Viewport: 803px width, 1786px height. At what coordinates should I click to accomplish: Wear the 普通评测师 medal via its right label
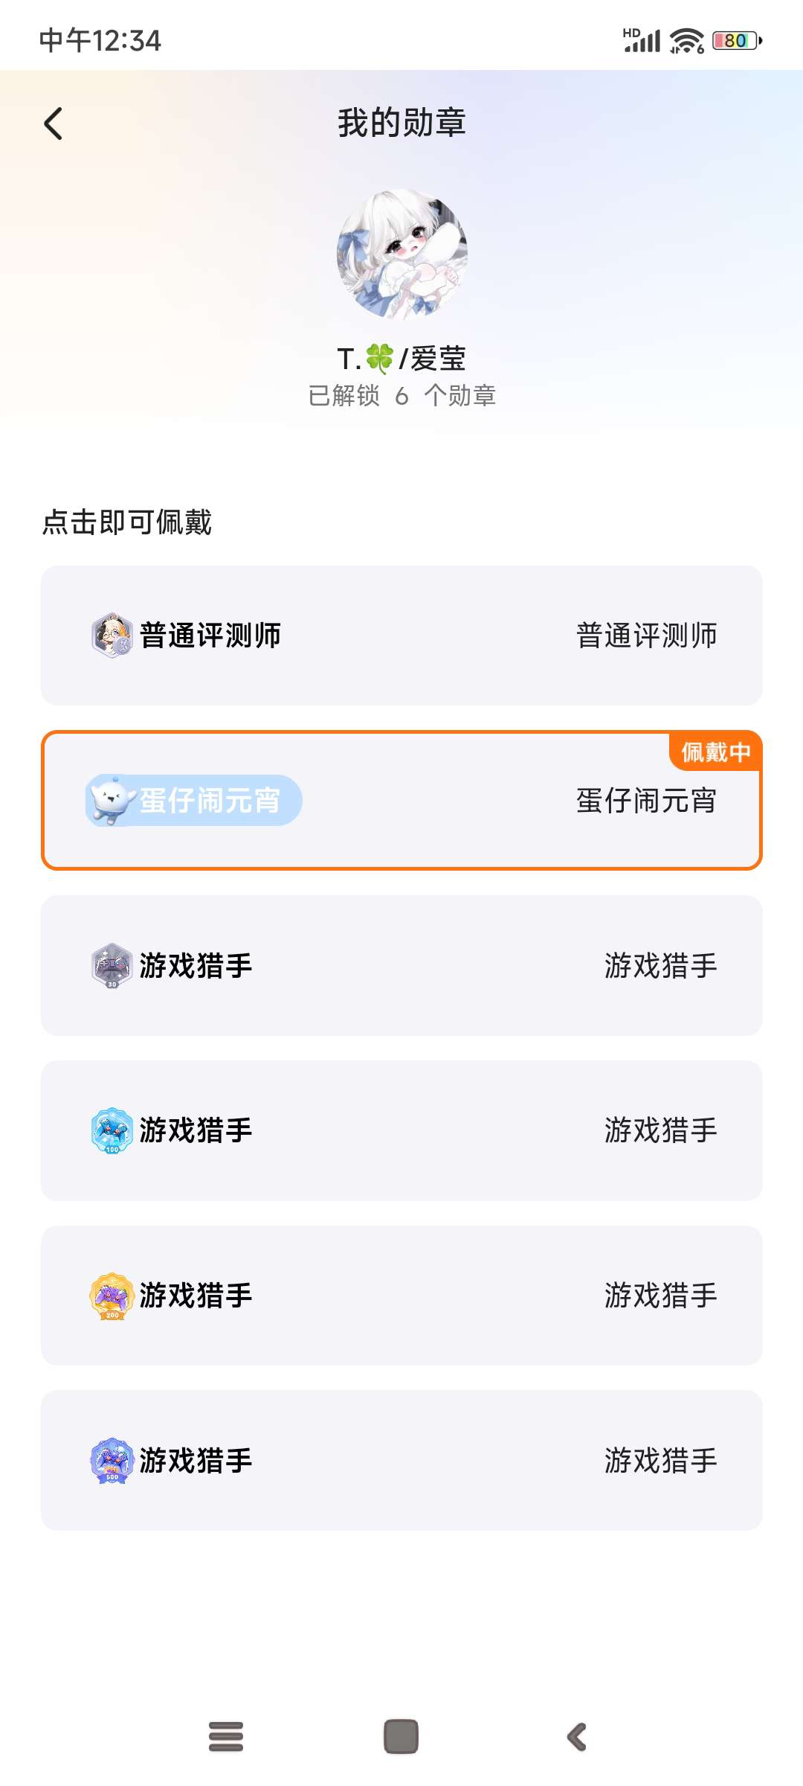click(646, 636)
